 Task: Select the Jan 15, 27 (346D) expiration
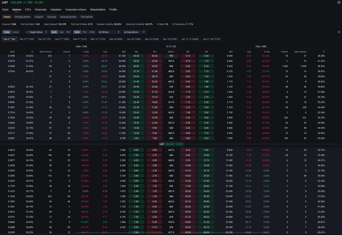coord(190,39)
